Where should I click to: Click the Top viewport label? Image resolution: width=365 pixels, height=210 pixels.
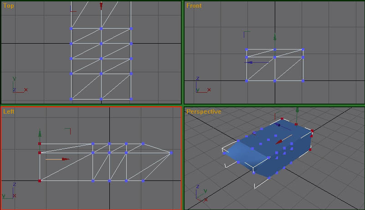point(8,6)
